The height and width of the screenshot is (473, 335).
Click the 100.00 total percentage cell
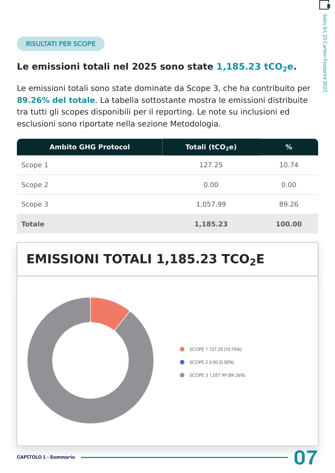pos(289,224)
